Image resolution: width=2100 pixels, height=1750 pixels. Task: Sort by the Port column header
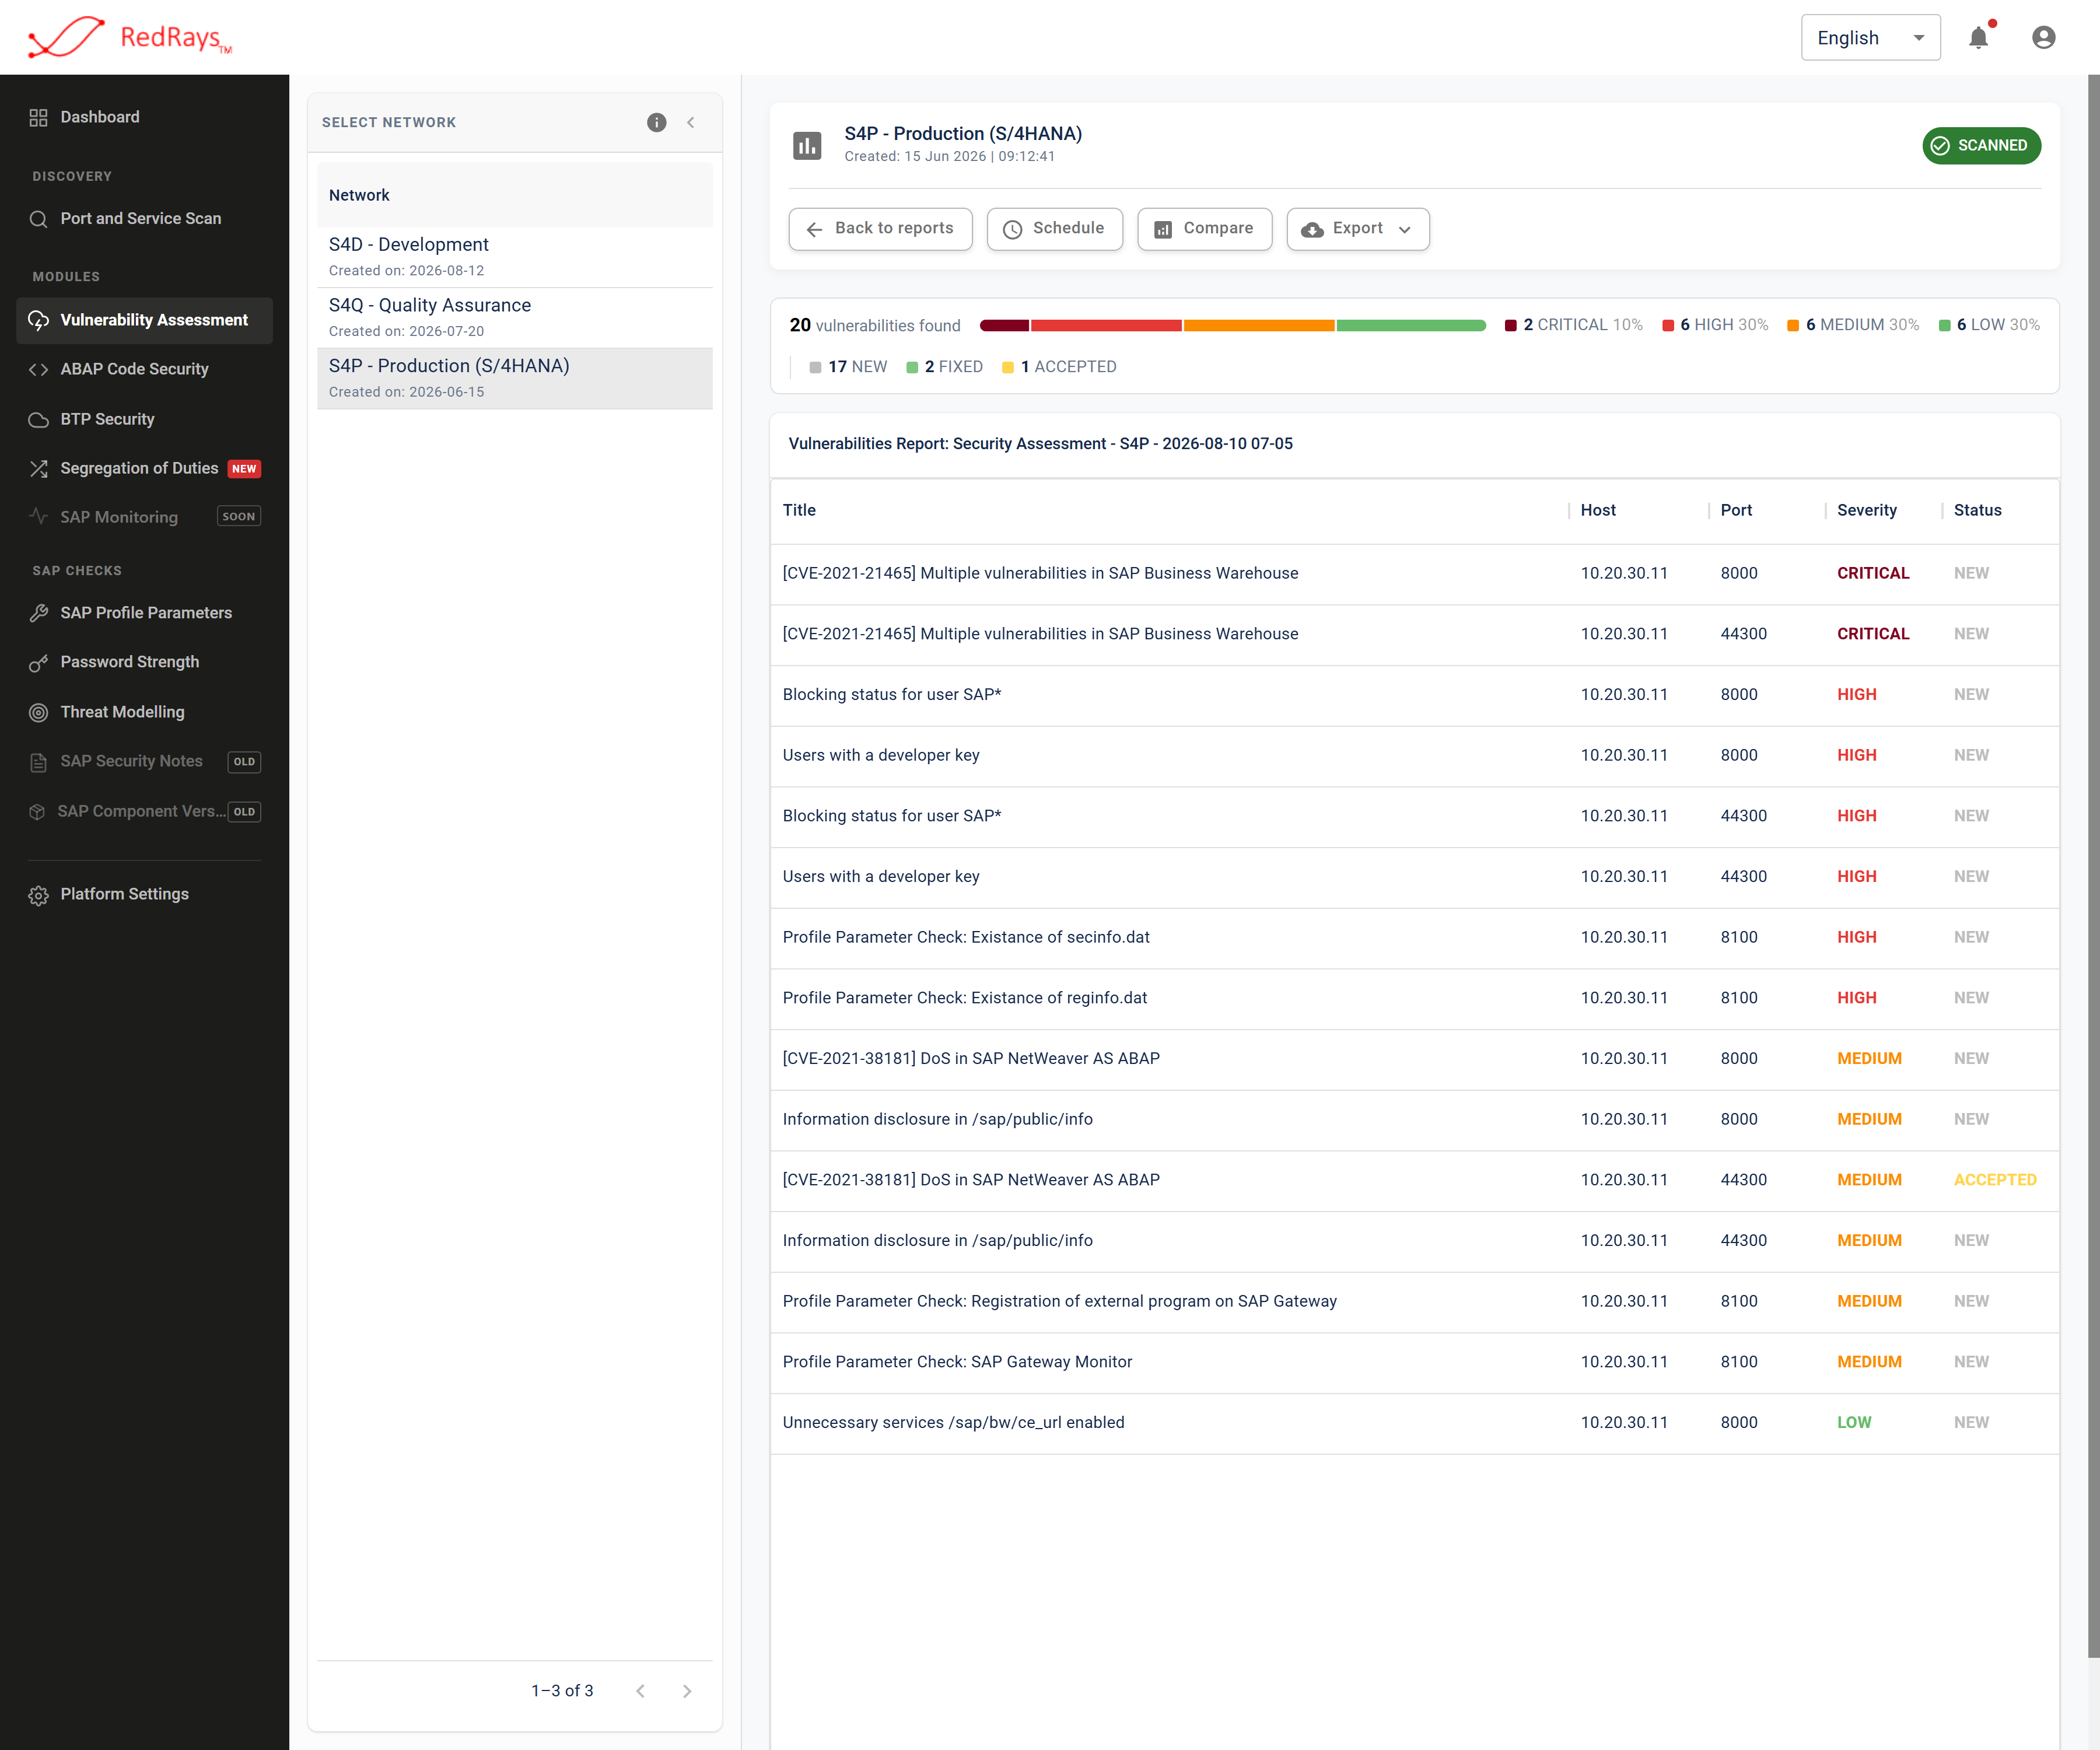coord(1736,511)
